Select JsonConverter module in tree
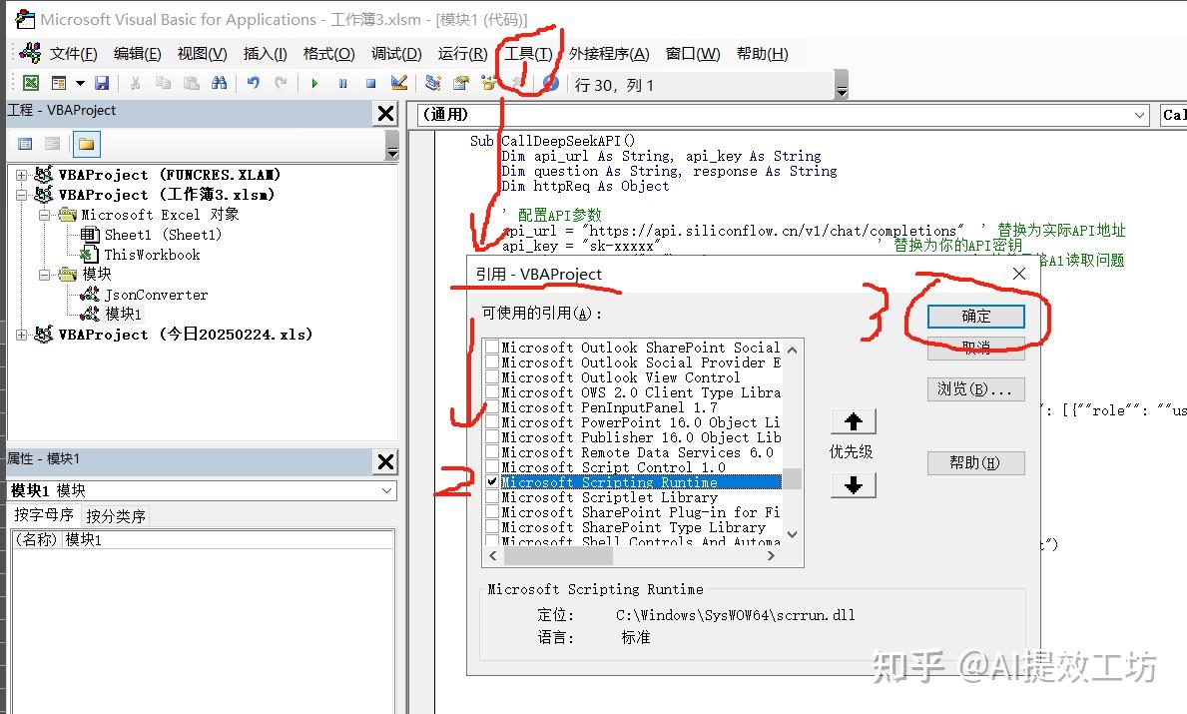Image resolution: width=1187 pixels, height=714 pixels. [155, 295]
